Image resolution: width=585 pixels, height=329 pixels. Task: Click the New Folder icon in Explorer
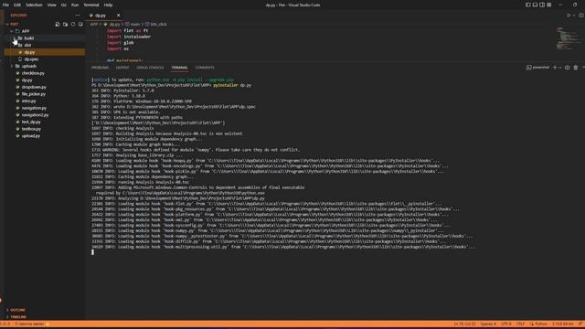pyautogui.click(x=65, y=25)
